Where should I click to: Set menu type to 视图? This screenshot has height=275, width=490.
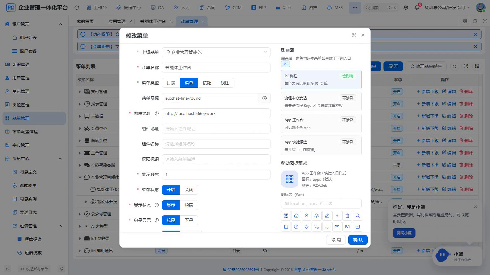225,83
